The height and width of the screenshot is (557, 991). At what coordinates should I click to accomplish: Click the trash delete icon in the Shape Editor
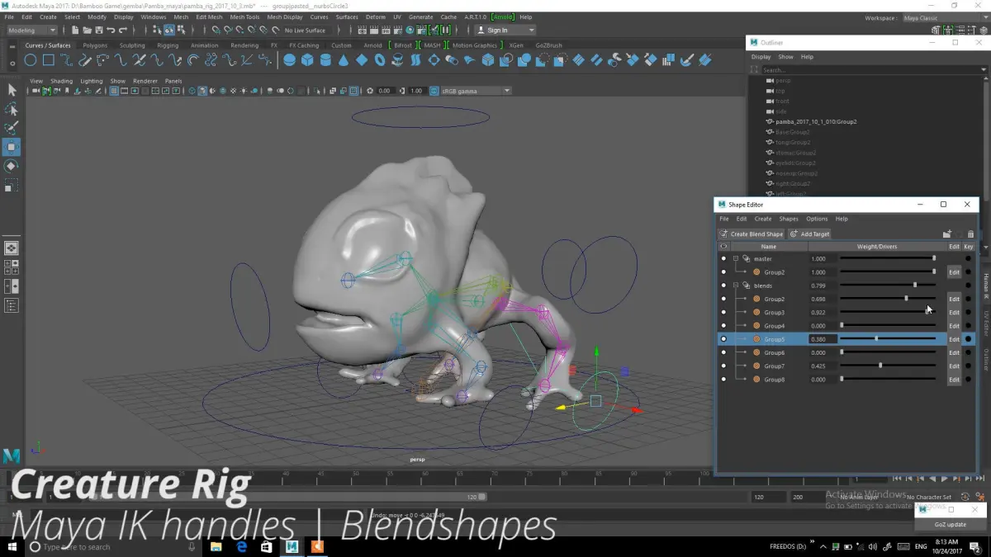970,234
